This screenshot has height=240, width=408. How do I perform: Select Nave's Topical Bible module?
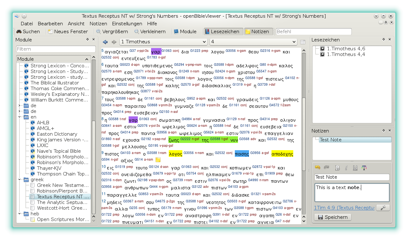point(59,151)
